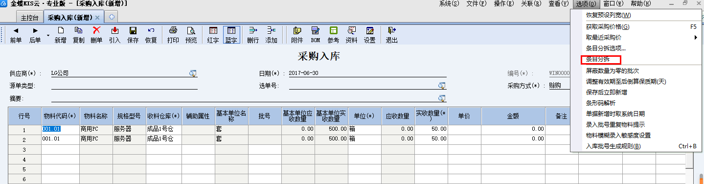Open 资料 lookup icon
Screen dimensions: 704x184
pyautogui.click(x=351, y=35)
